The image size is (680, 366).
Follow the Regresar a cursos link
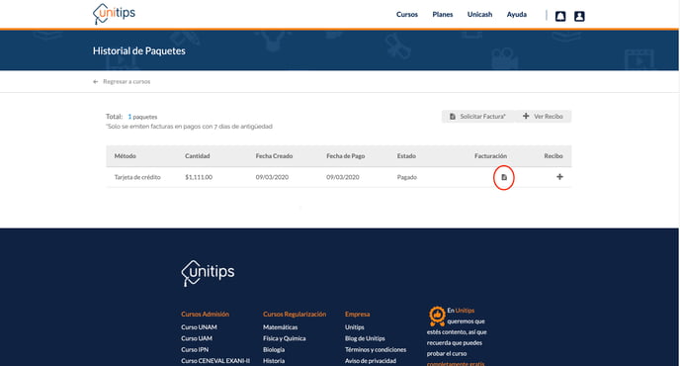(127, 82)
